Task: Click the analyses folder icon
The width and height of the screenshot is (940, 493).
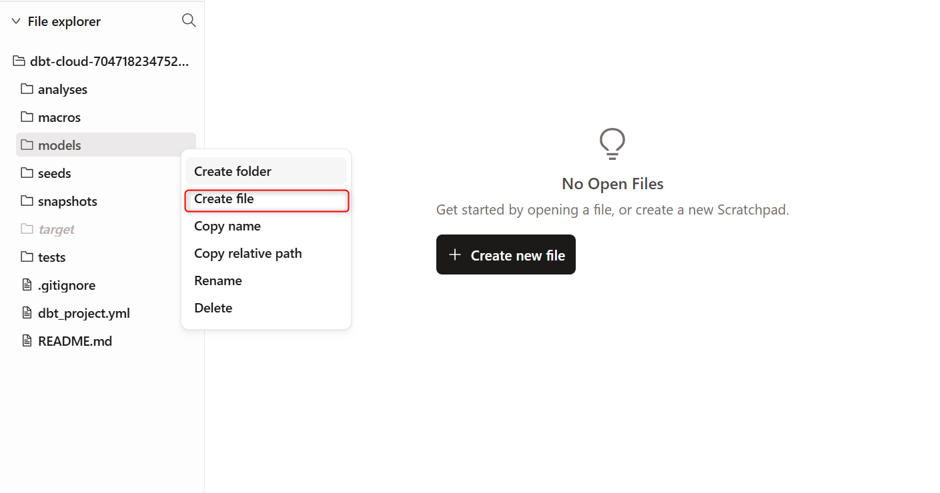Action: tap(27, 89)
